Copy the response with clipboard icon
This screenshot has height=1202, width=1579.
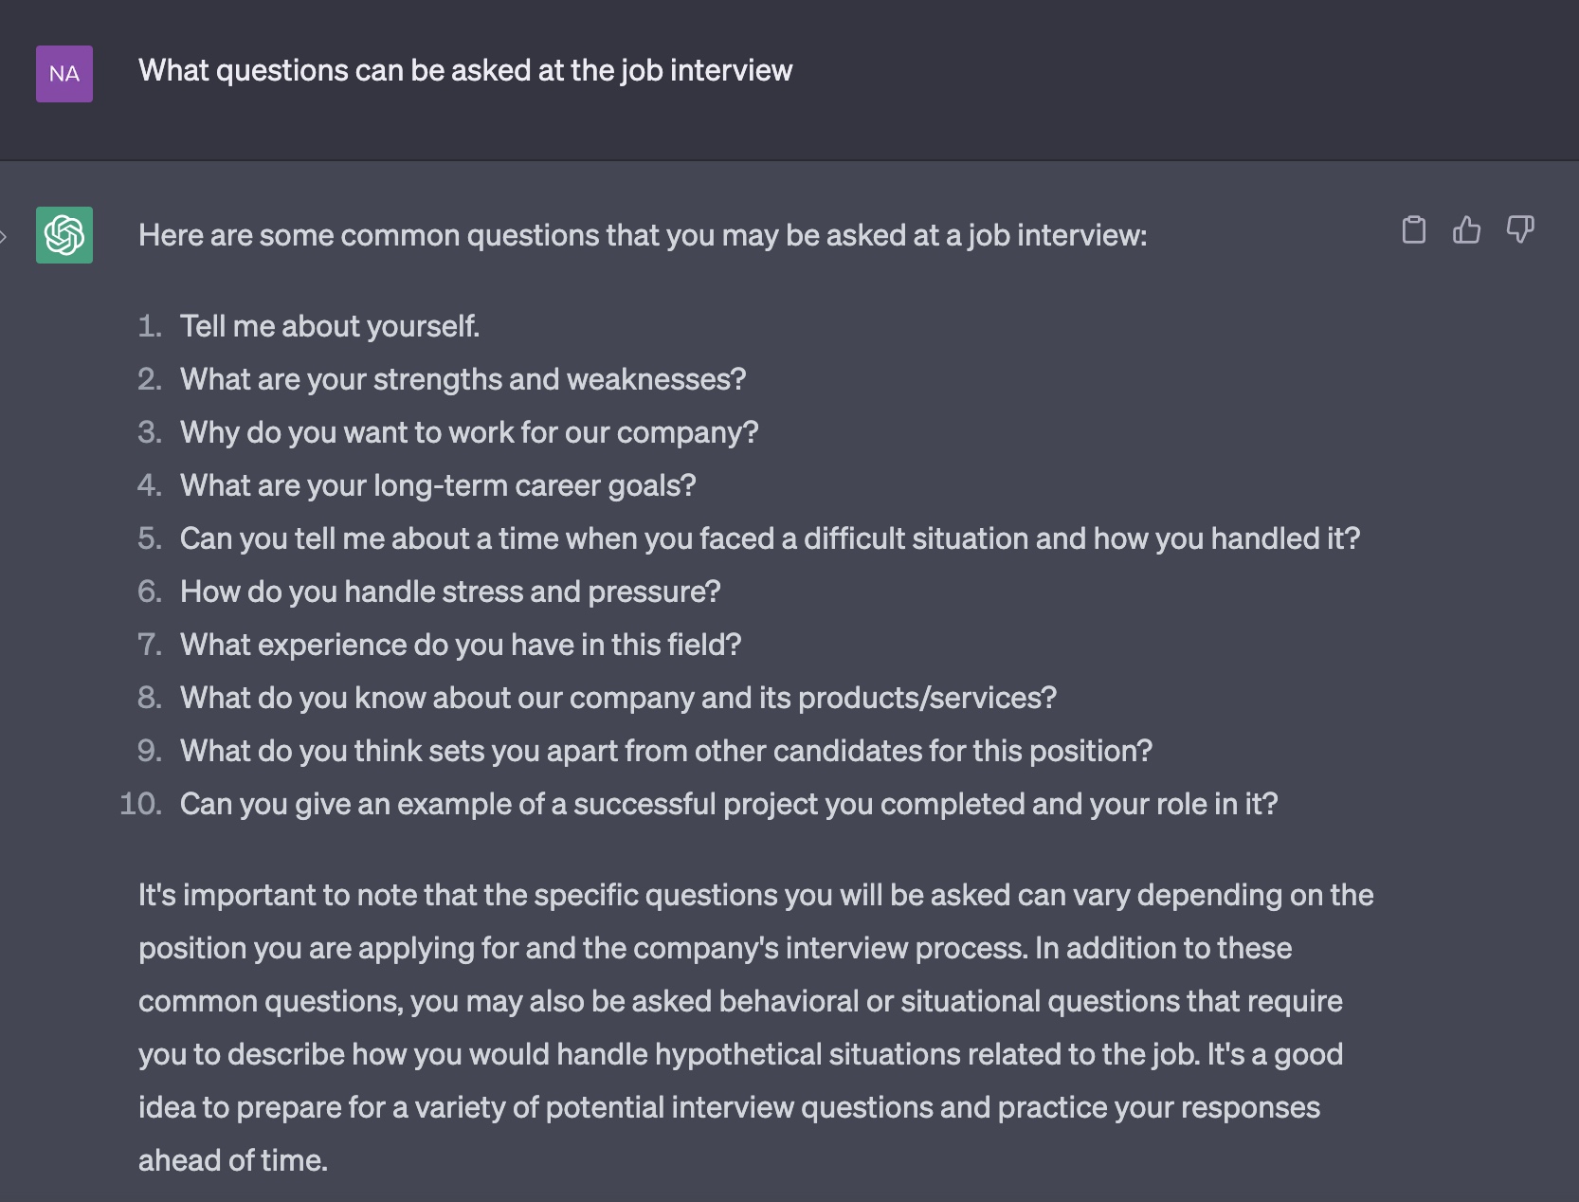1413,230
